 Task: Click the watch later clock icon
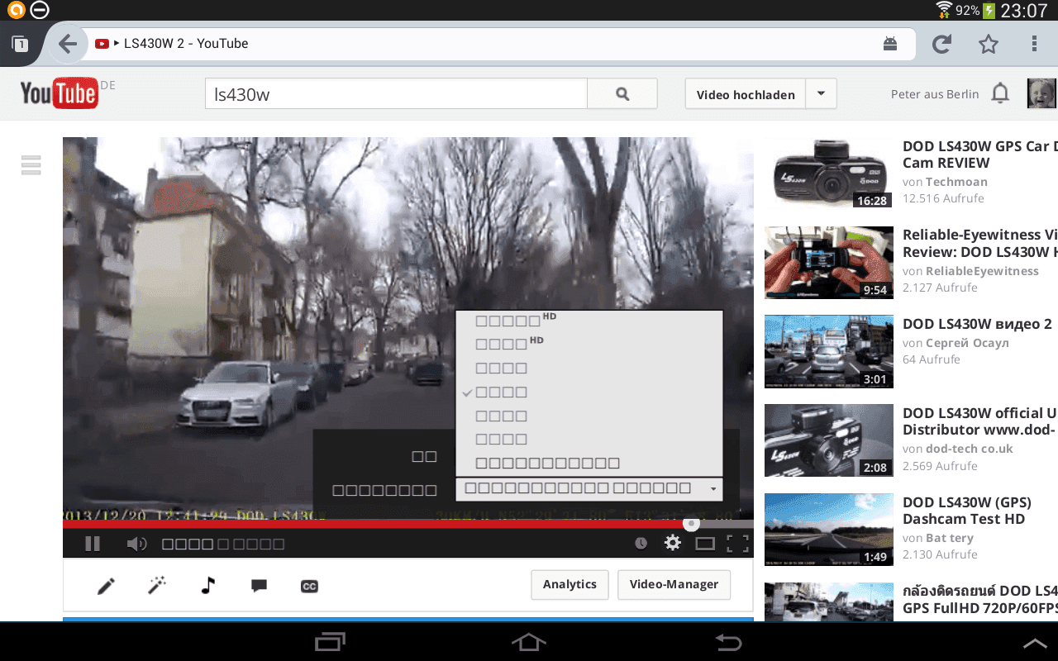[641, 544]
